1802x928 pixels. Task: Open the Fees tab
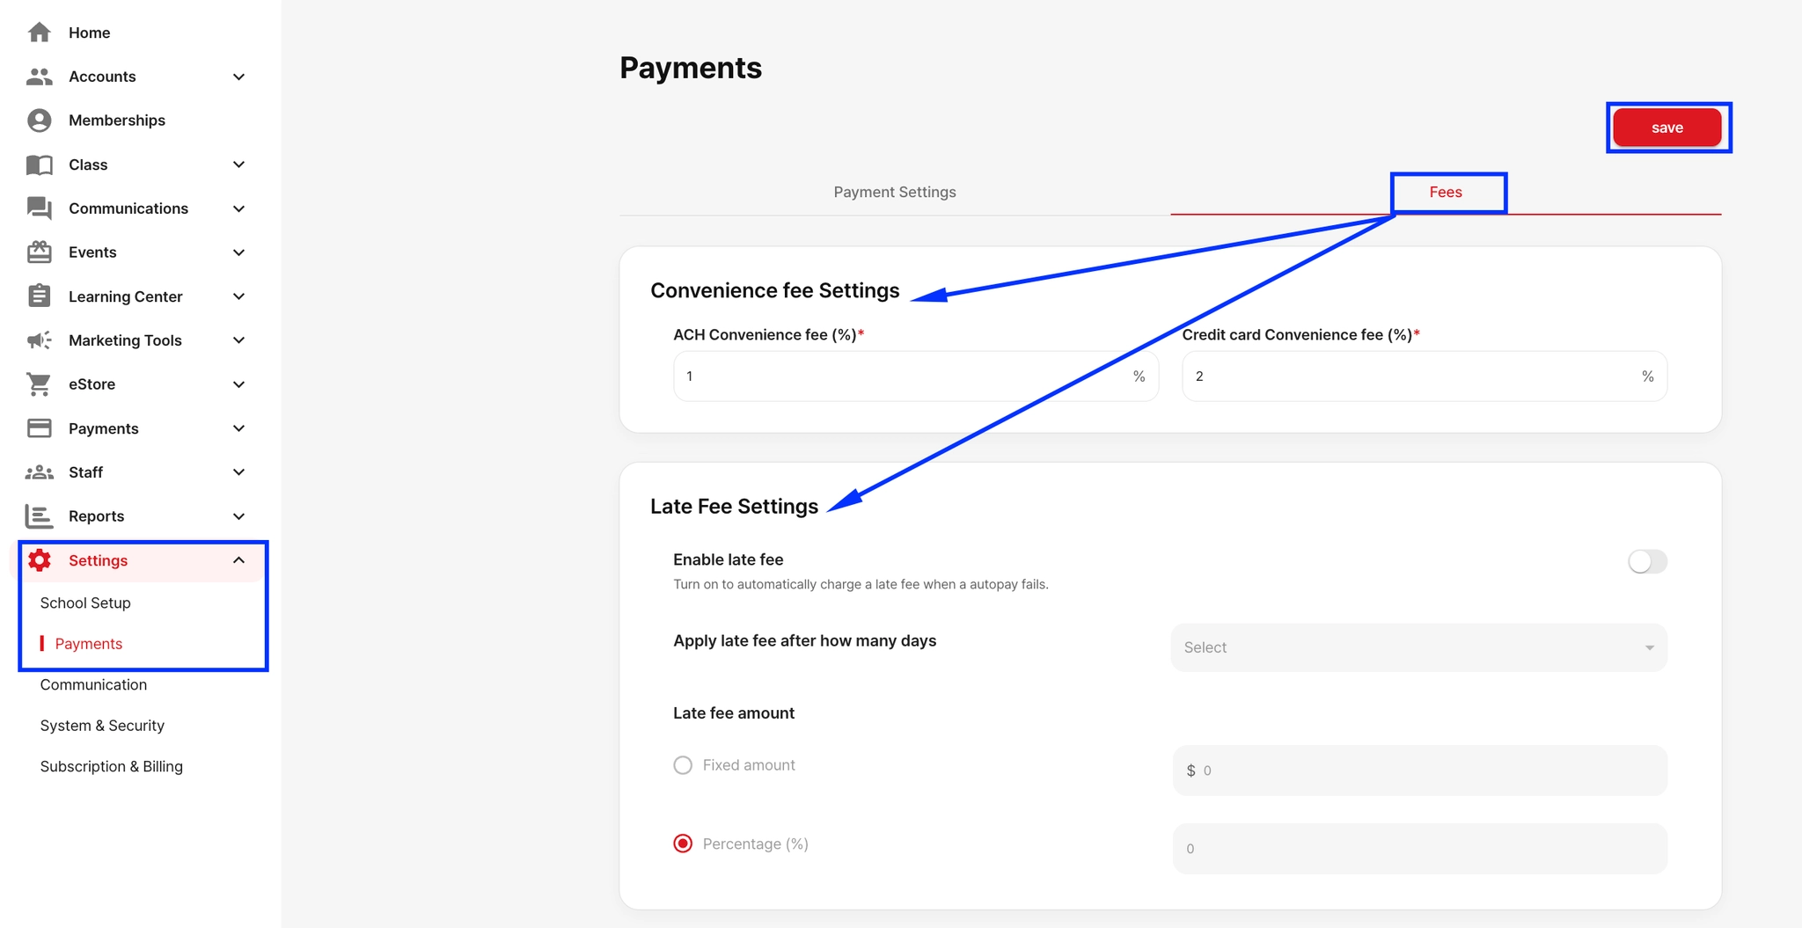click(x=1447, y=192)
